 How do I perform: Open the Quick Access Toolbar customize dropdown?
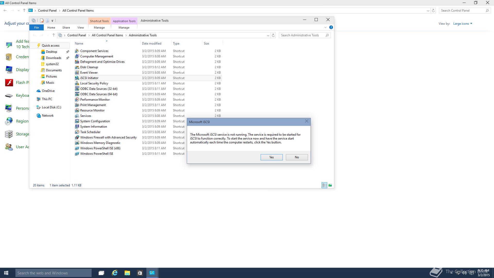(x=52, y=21)
